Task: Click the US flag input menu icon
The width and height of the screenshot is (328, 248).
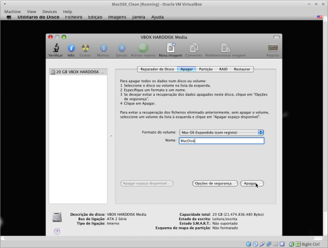Action: click(x=319, y=17)
